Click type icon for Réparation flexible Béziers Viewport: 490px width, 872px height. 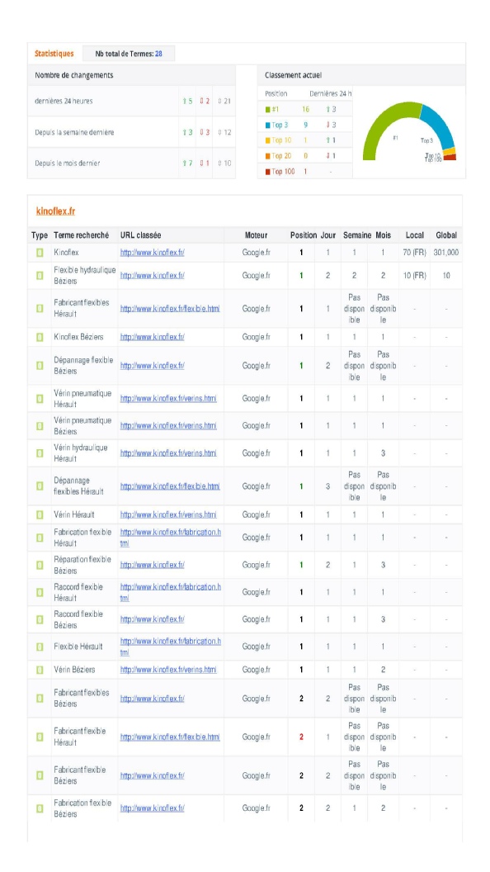pyautogui.click(x=40, y=565)
